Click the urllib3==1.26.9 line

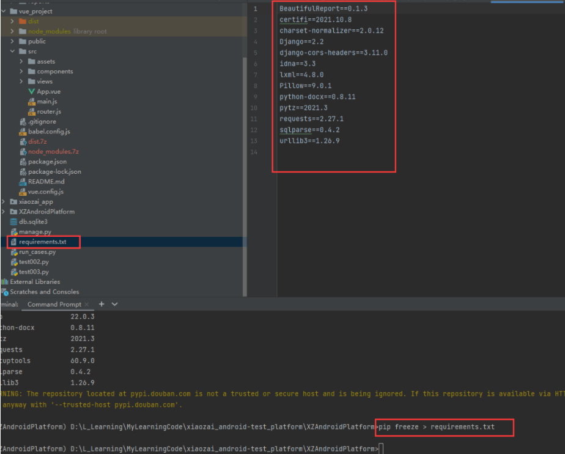click(x=309, y=141)
